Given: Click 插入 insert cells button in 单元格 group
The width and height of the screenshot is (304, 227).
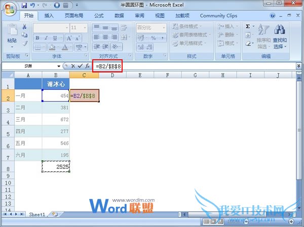Looking at the screenshot, I should [x=227, y=26].
